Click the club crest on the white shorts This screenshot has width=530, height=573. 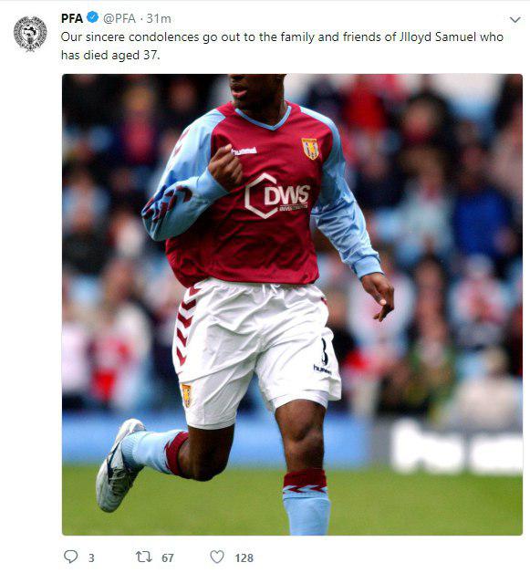coord(186,395)
